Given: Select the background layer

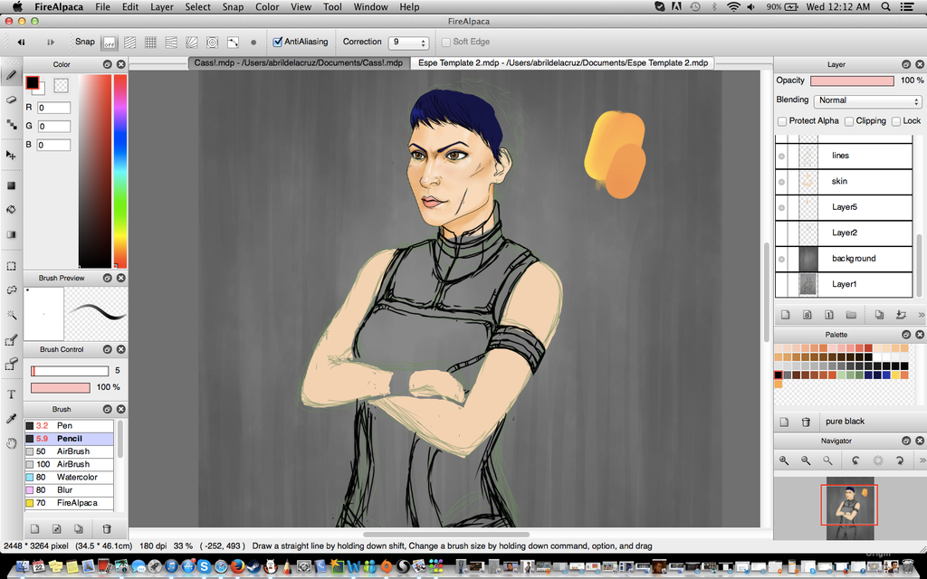Looking at the screenshot, I should [853, 259].
